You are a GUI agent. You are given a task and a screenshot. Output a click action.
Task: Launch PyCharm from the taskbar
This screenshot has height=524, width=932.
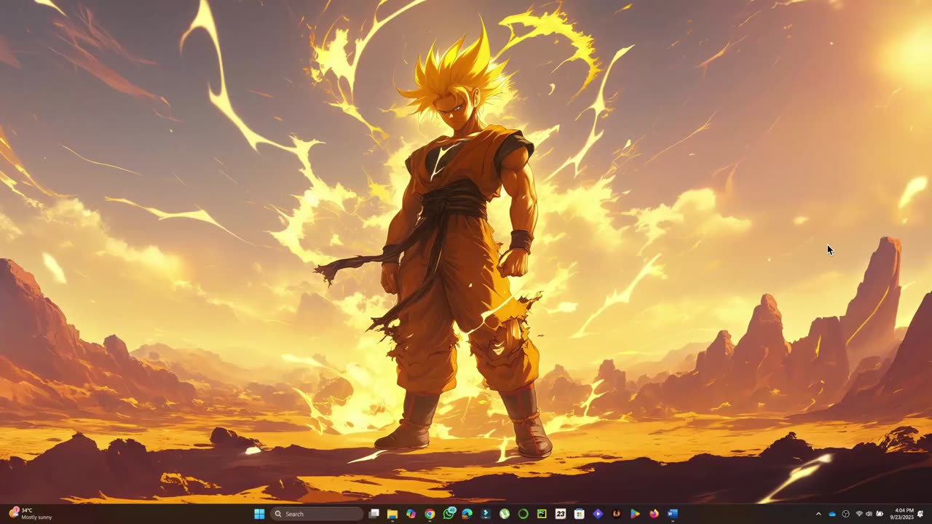[x=542, y=514]
